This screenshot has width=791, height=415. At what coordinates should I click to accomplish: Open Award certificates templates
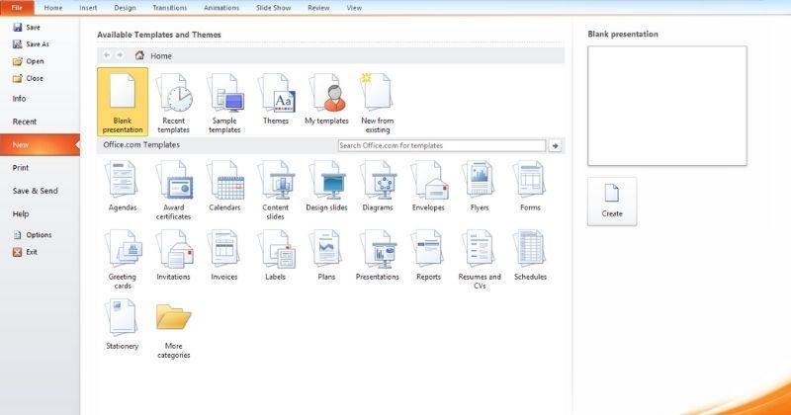pyautogui.click(x=174, y=190)
